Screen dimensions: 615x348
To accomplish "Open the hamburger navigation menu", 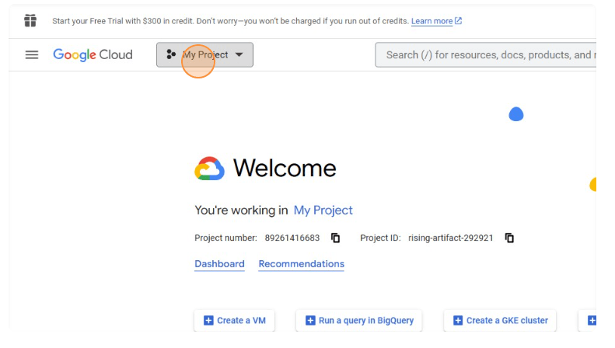I will 32,55.
